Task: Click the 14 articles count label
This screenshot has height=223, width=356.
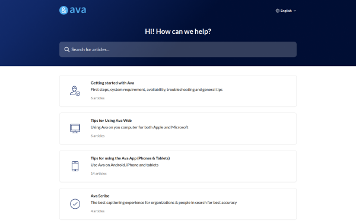Action: pos(98,174)
